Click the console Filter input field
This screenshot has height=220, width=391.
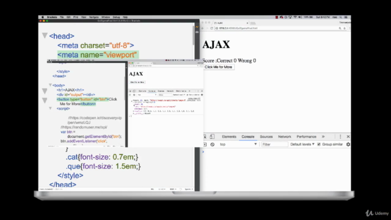(x=274, y=144)
